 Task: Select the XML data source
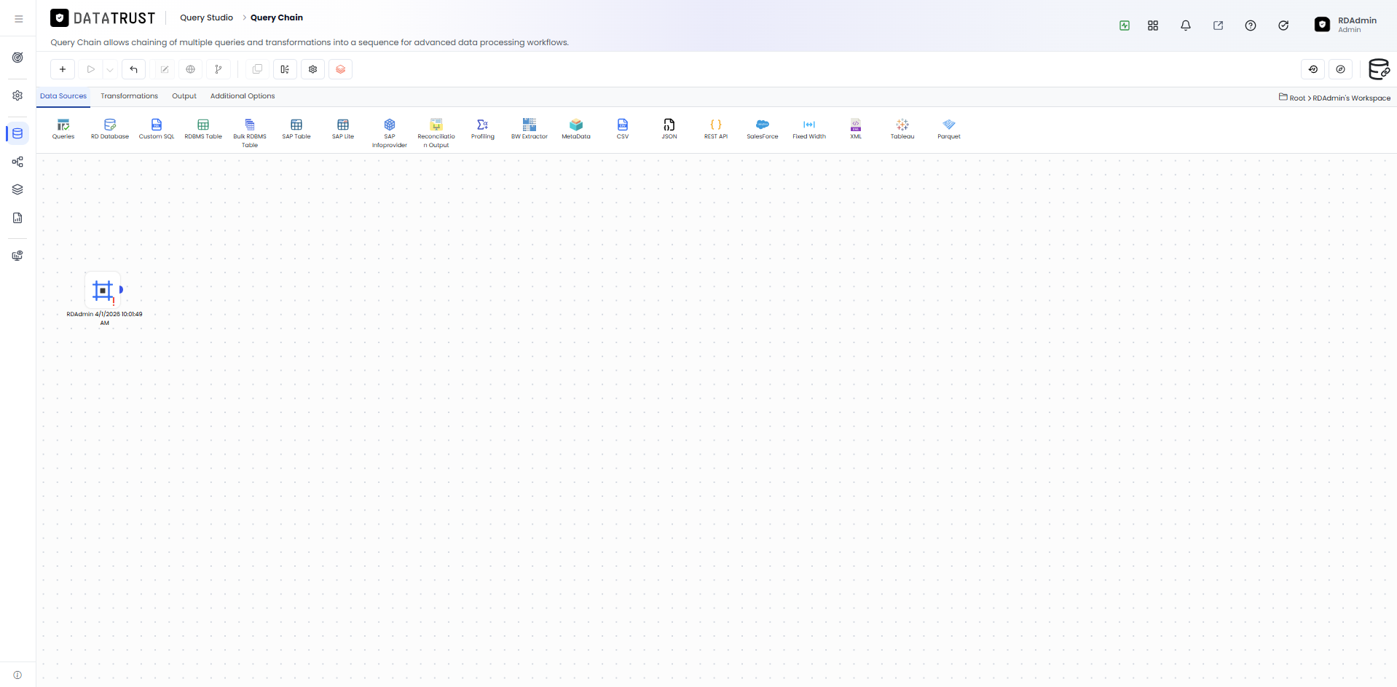(x=856, y=129)
